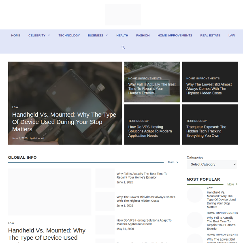Open Why The Lowest Bid list item in Global Info
The width and height of the screenshot is (243, 243).
point(146,199)
